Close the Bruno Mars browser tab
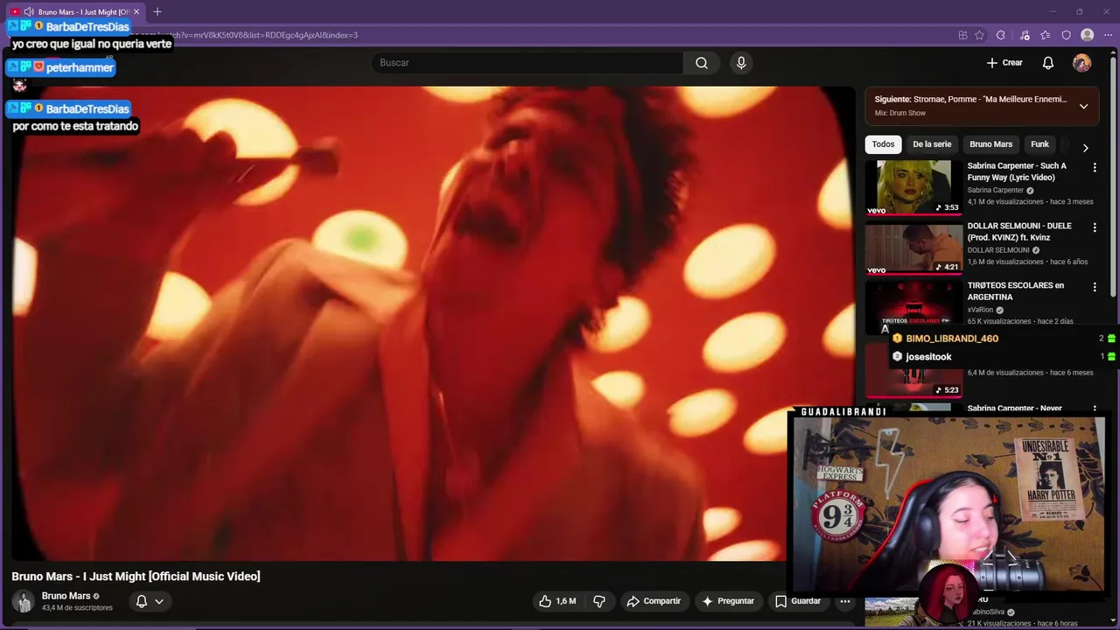The width and height of the screenshot is (1120, 630). (x=136, y=11)
